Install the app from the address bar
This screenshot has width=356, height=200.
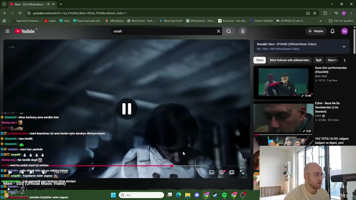[308, 13]
